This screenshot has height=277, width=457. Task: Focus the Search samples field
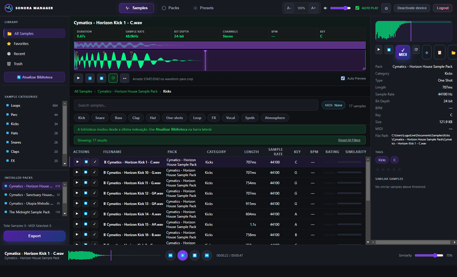pyautogui.click(x=196, y=105)
